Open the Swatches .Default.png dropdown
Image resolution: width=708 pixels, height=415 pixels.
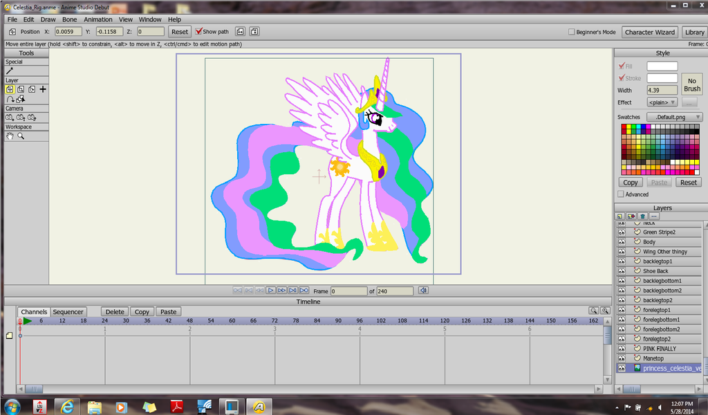coord(675,117)
